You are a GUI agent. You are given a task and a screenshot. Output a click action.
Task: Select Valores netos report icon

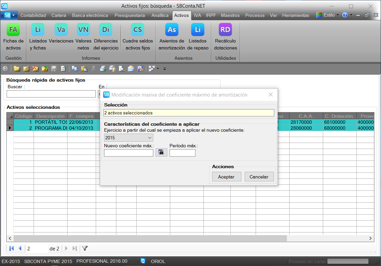83,30
